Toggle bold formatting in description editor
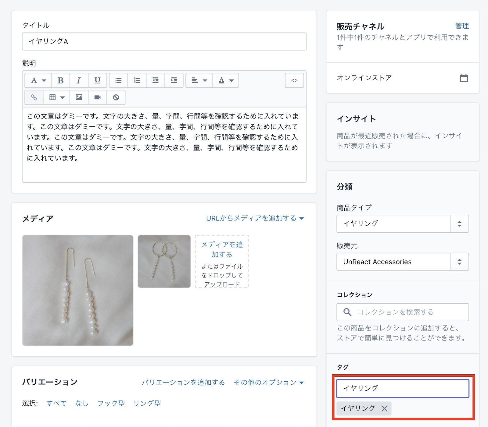 (61, 80)
